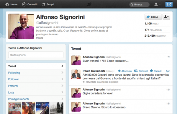Open the Liste sidebar item
The height and width of the screenshot is (114, 177).
tap(36, 92)
